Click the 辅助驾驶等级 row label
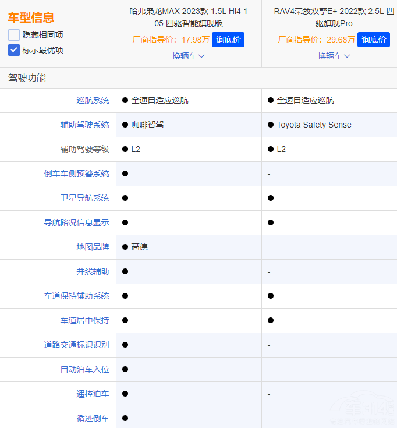The width and height of the screenshot is (397, 428). coord(84,149)
